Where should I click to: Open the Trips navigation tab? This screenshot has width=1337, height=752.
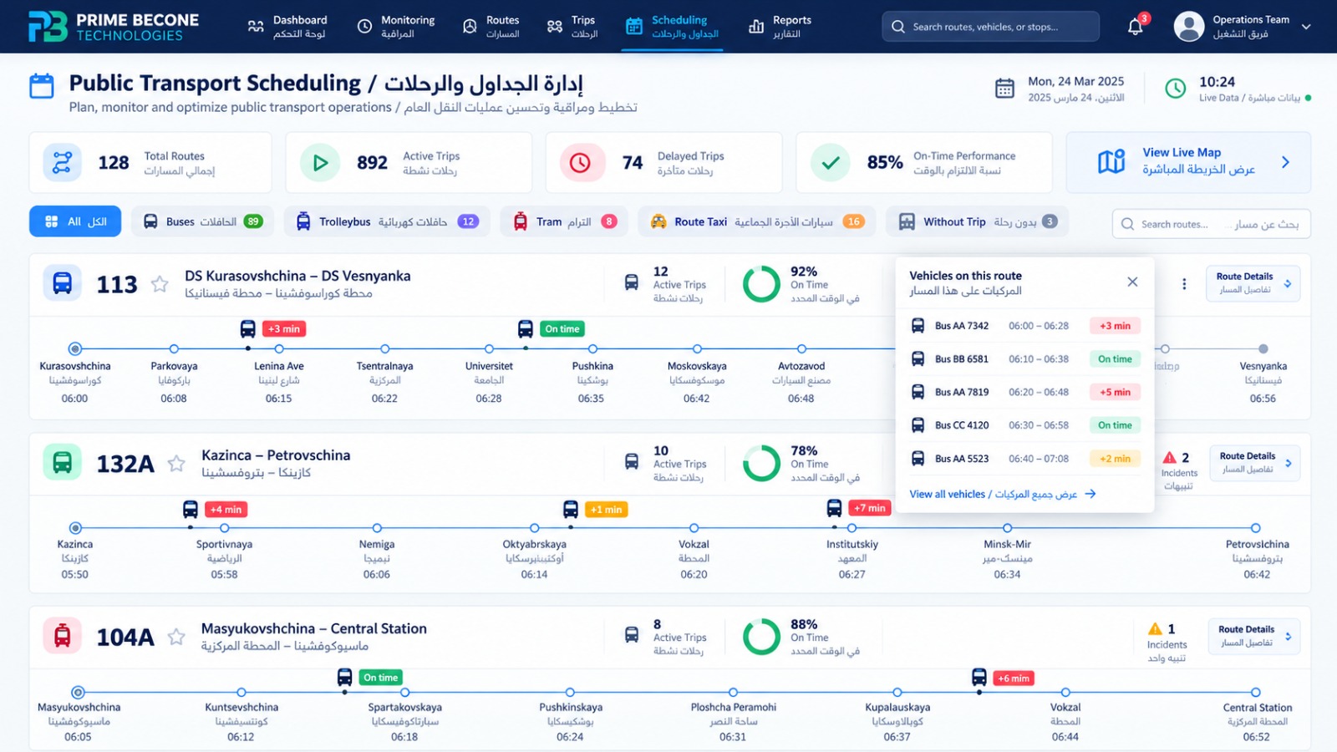[572, 27]
